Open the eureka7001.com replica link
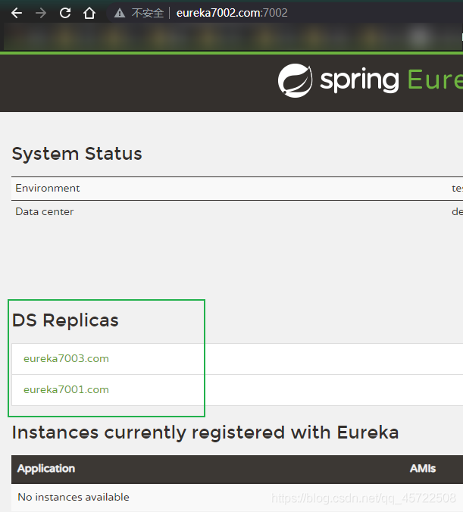 (x=66, y=389)
